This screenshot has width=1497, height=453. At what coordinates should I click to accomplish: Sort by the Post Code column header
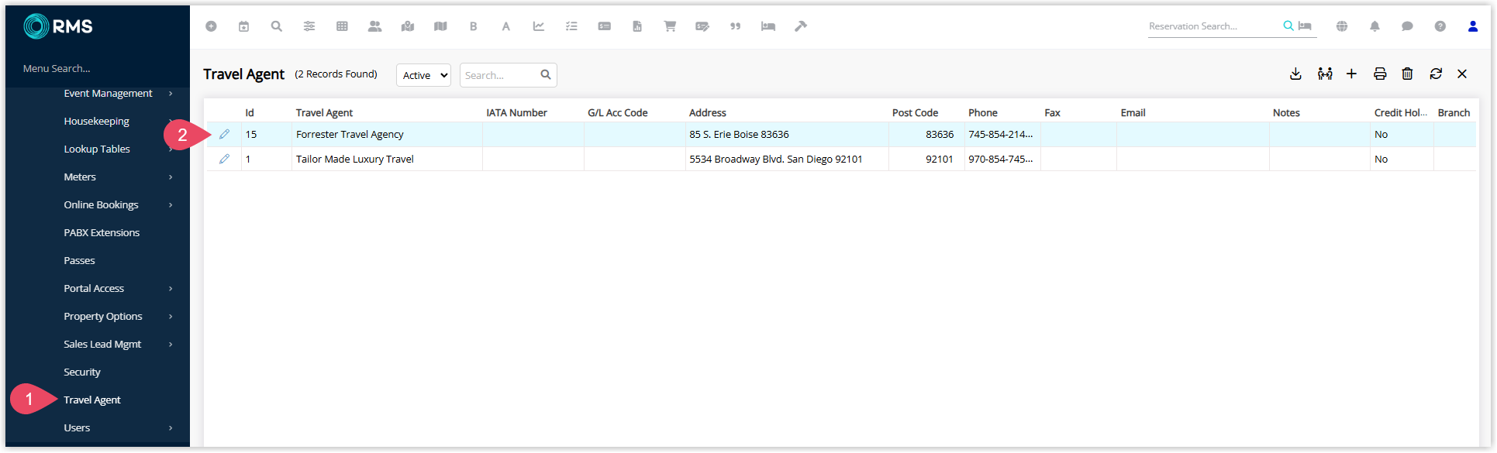pyautogui.click(x=915, y=112)
